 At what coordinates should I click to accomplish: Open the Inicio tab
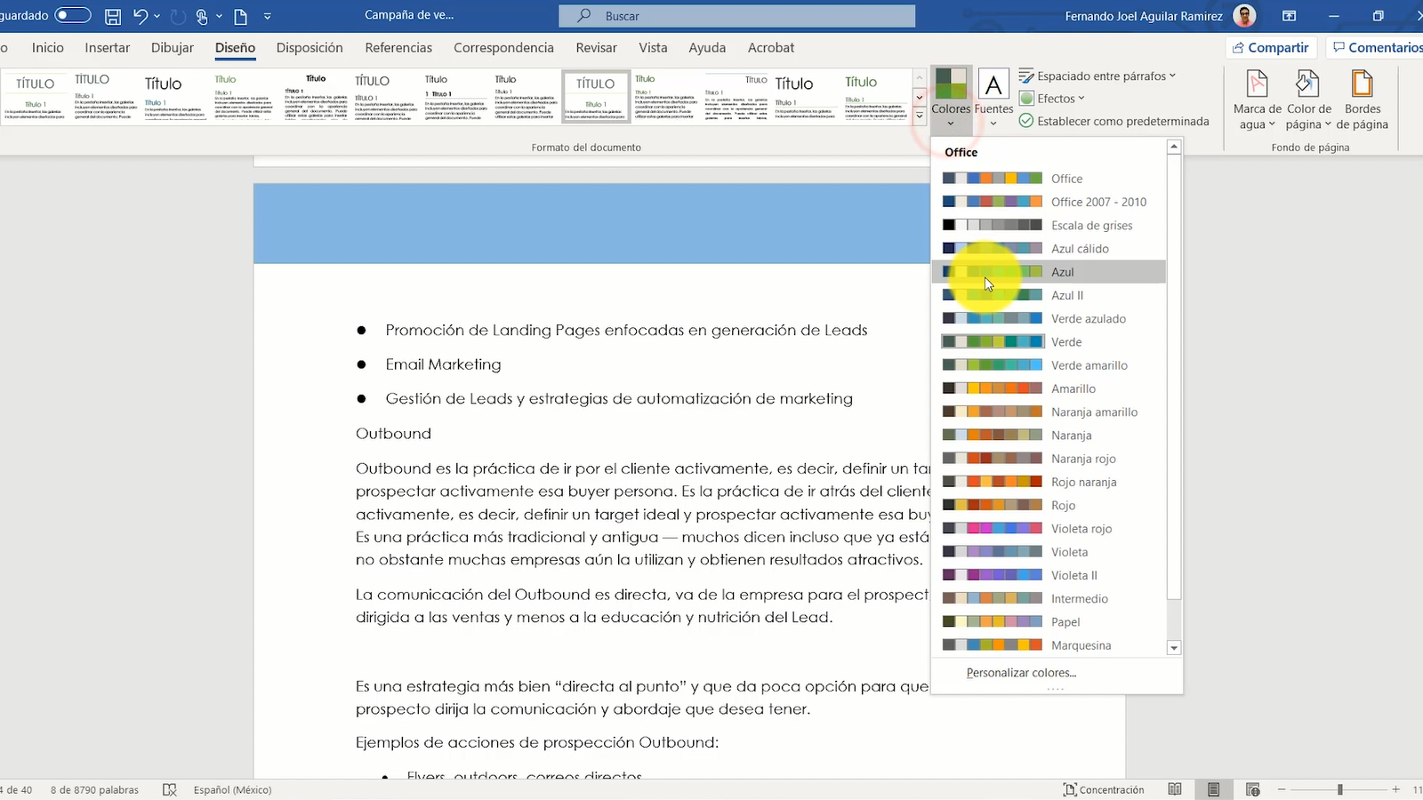48,48
